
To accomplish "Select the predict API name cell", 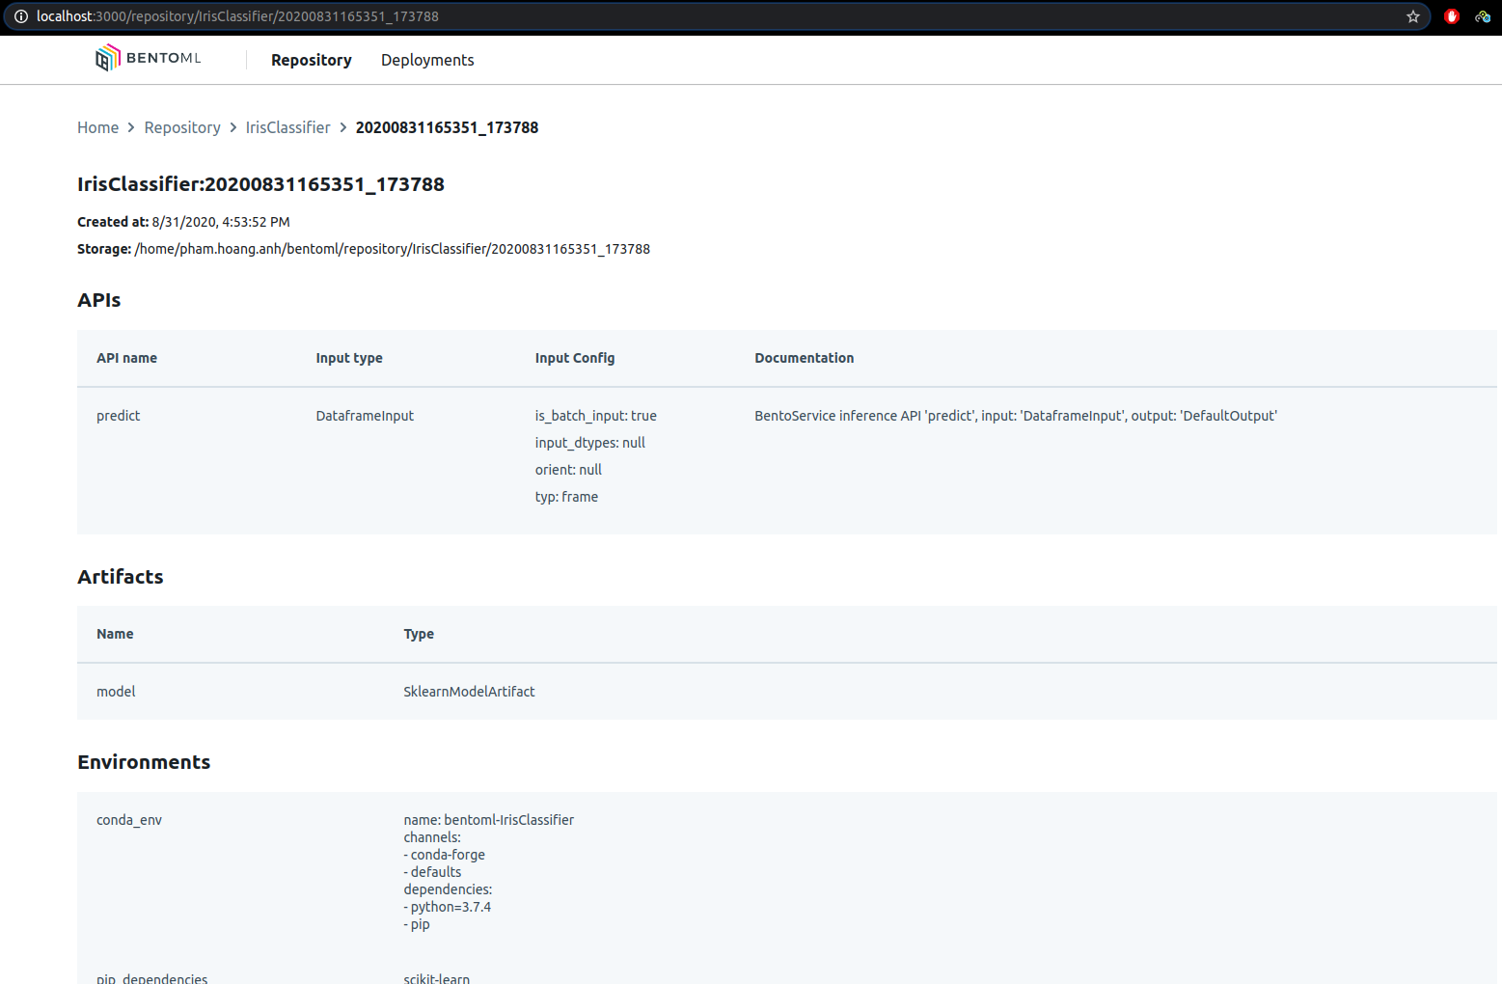I will (x=119, y=416).
